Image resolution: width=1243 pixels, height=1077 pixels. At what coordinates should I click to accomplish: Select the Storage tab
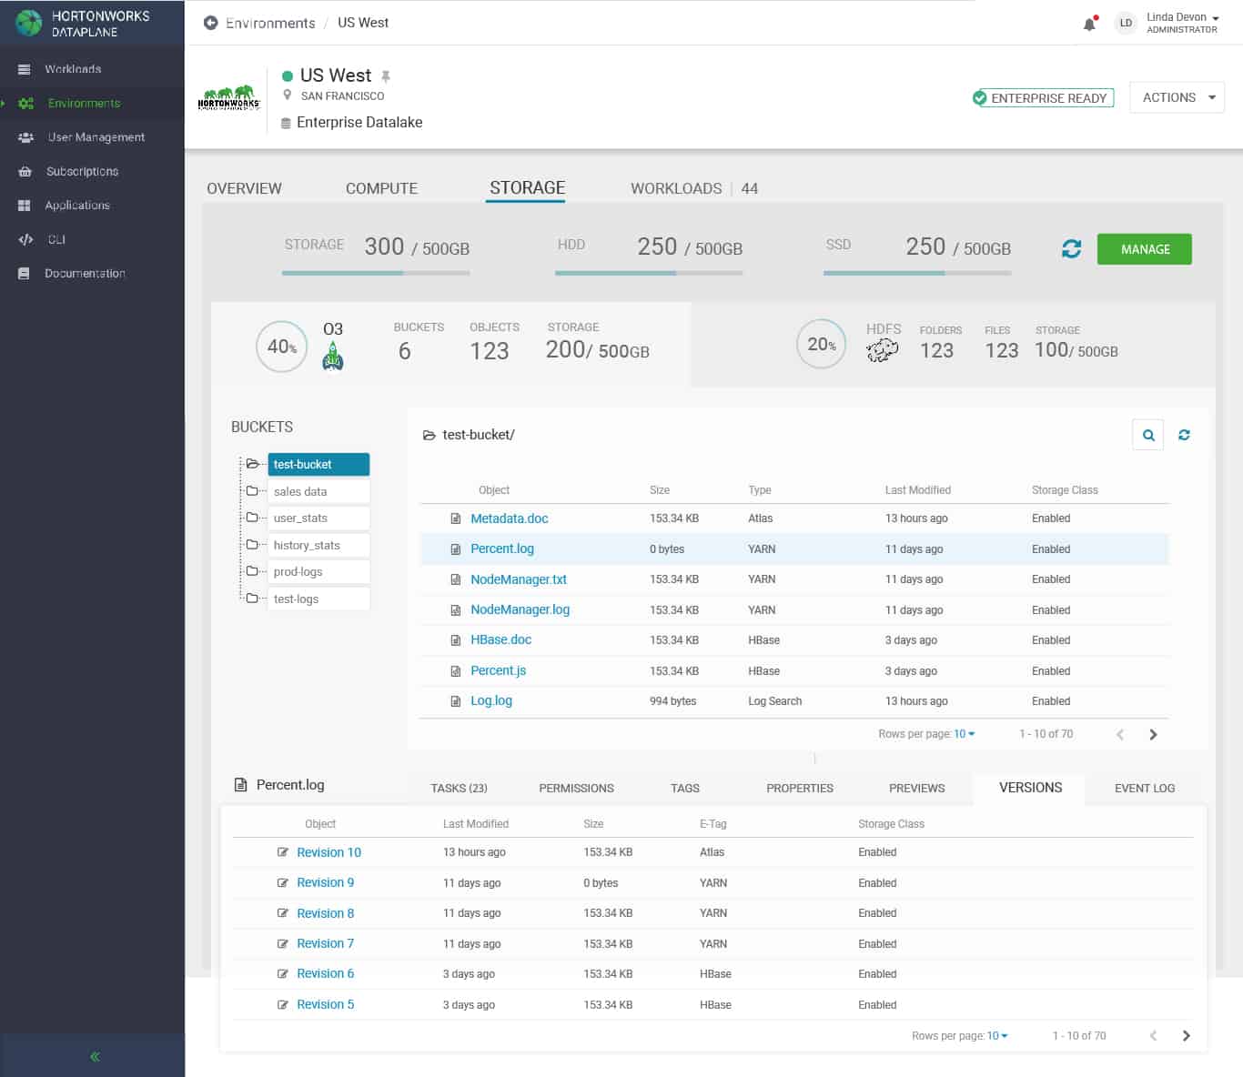(x=527, y=188)
